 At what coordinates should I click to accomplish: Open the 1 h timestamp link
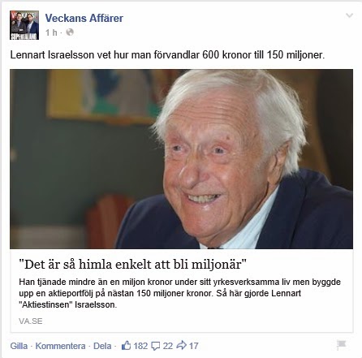click(51, 32)
